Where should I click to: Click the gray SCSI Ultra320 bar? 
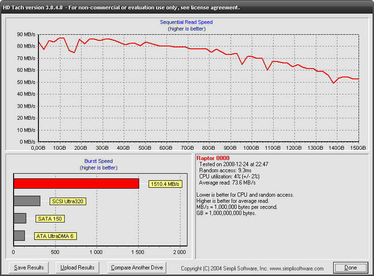click(x=27, y=201)
